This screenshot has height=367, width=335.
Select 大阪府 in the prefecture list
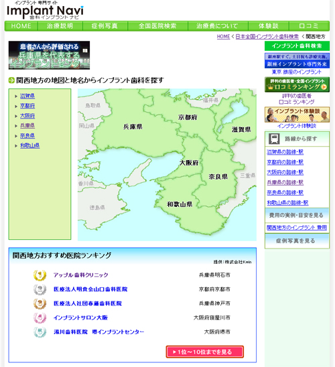(27, 116)
